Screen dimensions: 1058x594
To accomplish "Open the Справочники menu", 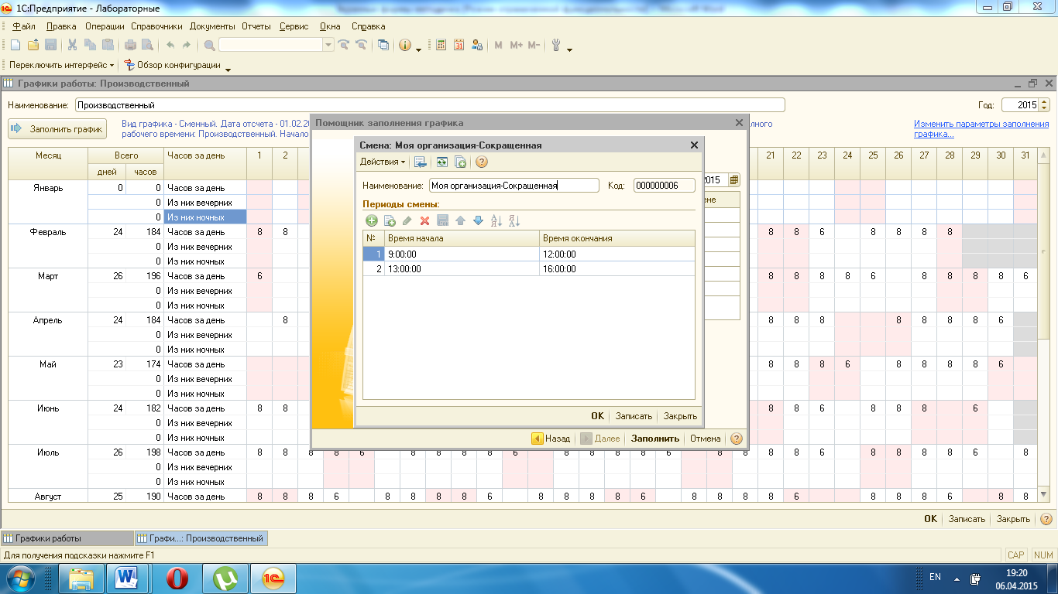I will point(156,26).
